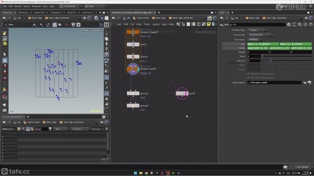Toggle pin on scene view pane
314x176 pixels.
point(84,18)
